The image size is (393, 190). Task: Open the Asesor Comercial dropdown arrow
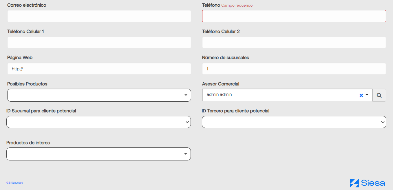tap(367, 95)
